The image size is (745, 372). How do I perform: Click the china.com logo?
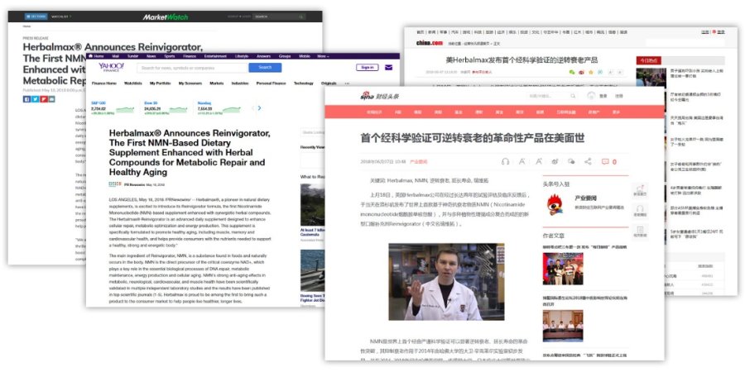(x=430, y=43)
